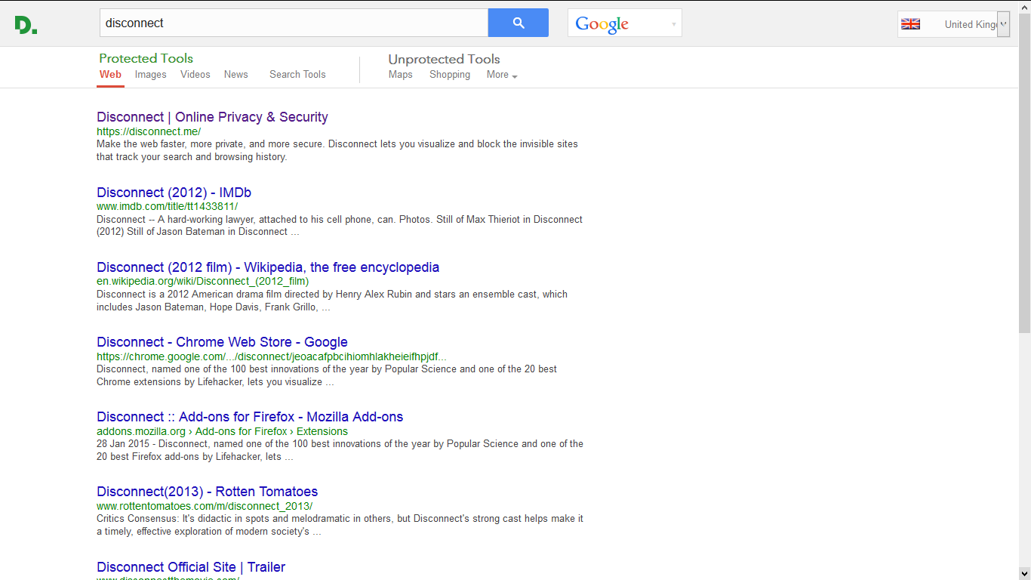Open the country selector dropdown
The image size is (1031, 580).
(x=1004, y=23)
